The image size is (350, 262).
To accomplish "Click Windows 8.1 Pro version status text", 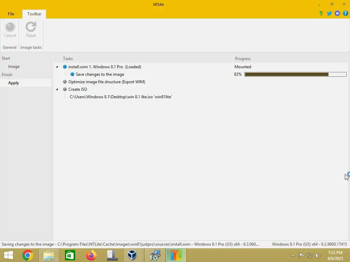I will (309, 244).
